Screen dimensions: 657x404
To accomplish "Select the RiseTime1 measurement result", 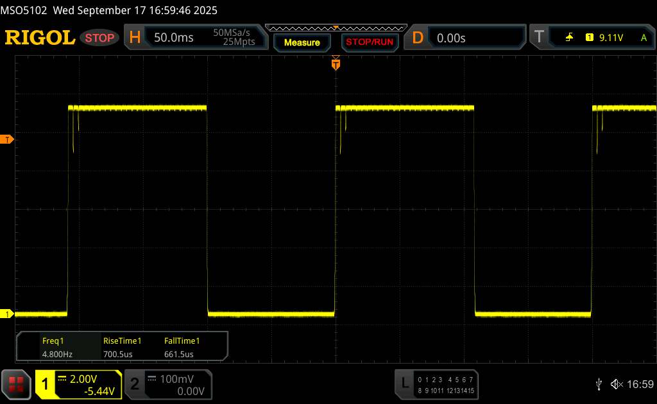I will tap(122, 347).
